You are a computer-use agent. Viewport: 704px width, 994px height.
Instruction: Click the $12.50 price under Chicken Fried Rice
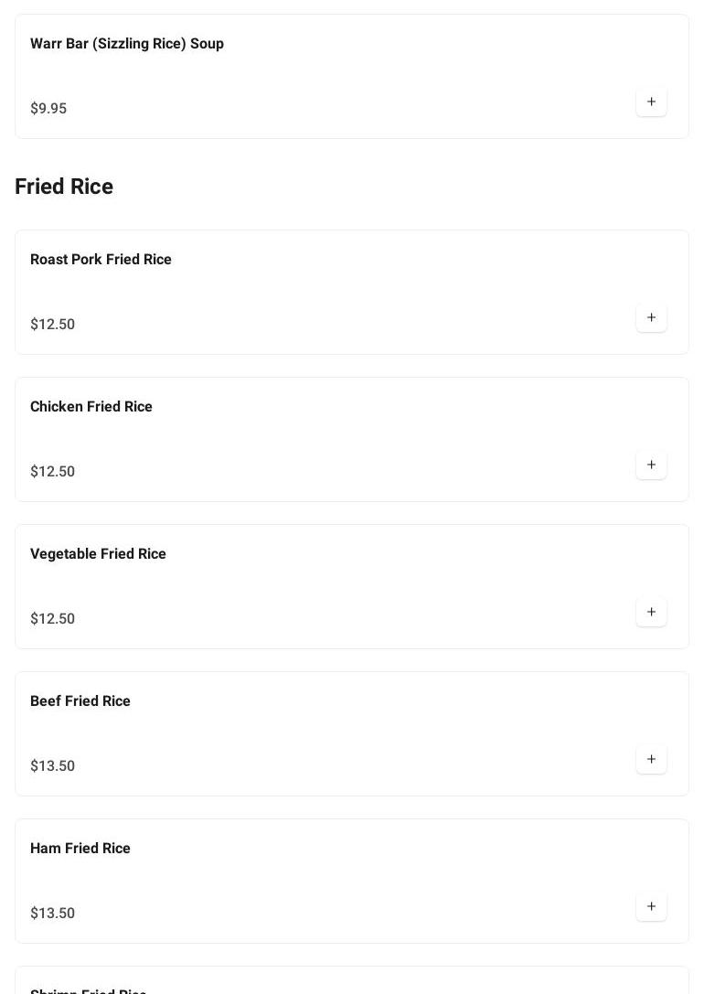click(x=53, y=471)
